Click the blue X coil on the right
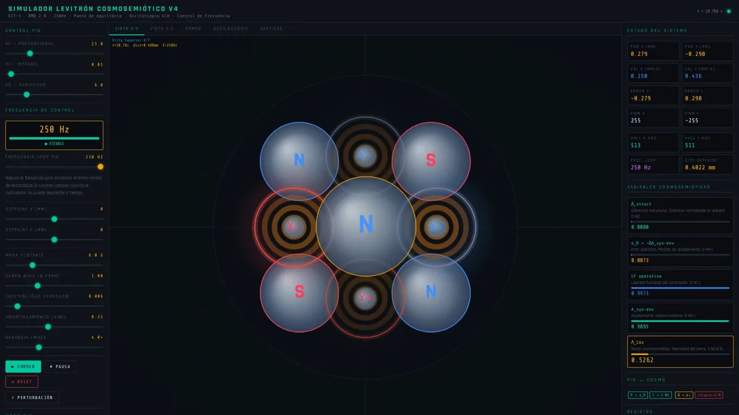739x415 pixels. (x=437, y=226)
